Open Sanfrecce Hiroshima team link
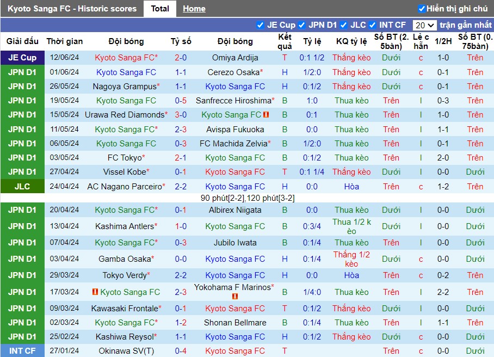Screen dimensions: 494x357 [233, 101]
